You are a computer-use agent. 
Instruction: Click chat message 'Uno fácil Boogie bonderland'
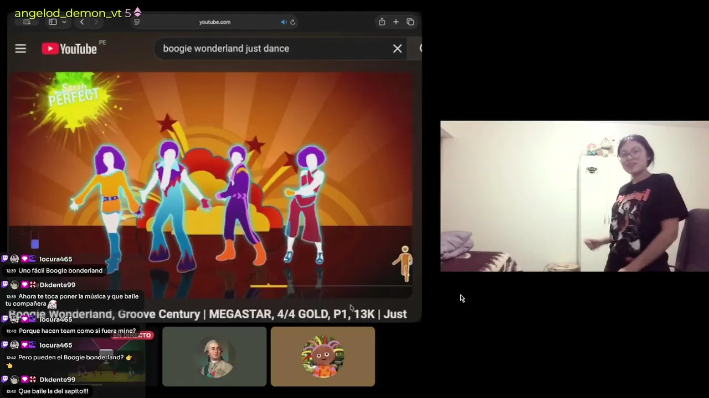click(60, 270)
